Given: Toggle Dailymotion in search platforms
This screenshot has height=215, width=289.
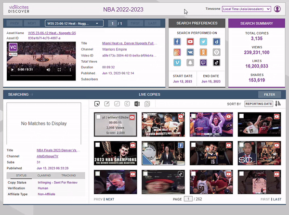Looking at the screenshot, I should click(217, 41).
